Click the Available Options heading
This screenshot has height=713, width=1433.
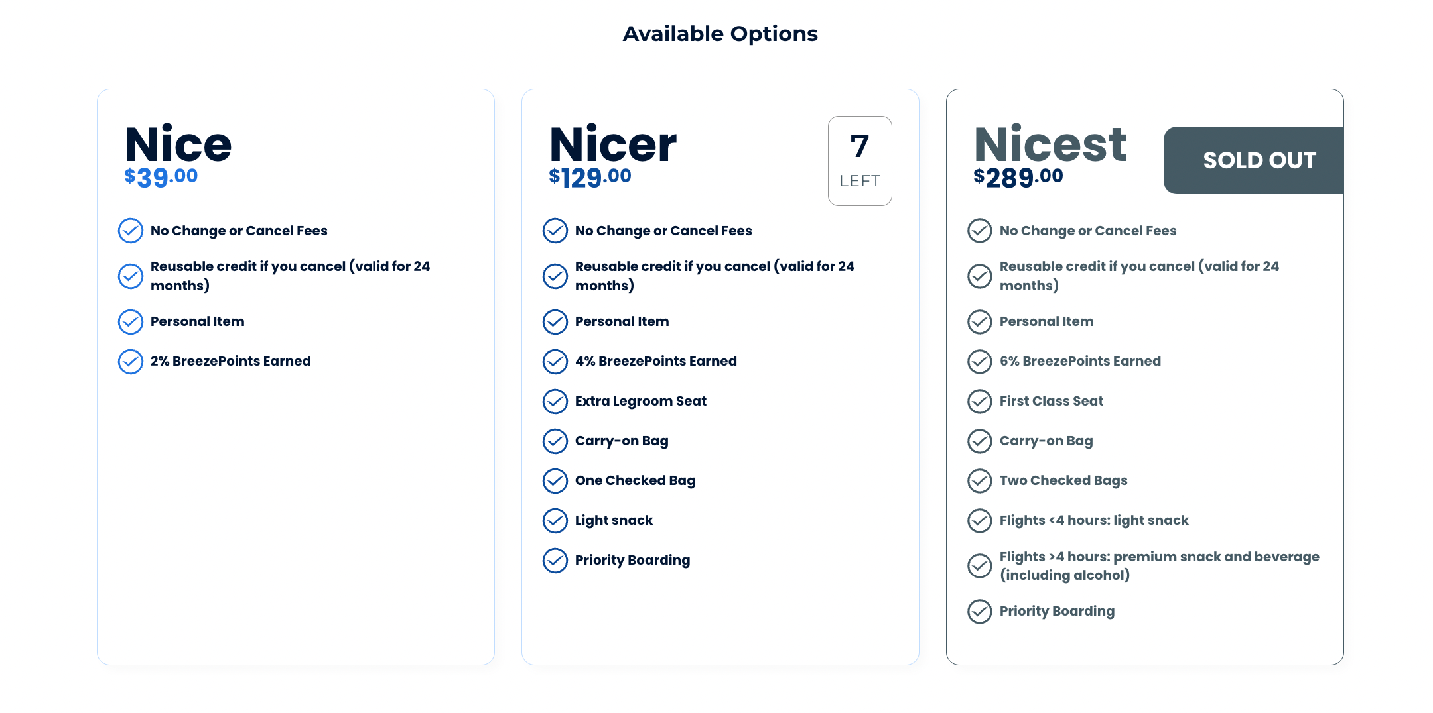pyautogui.click(x=720, y=34)
